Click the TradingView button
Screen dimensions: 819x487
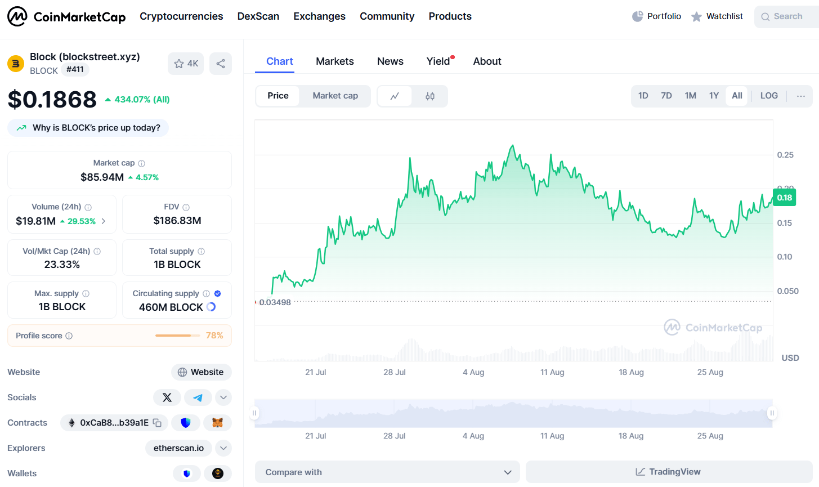coord(669,472)
